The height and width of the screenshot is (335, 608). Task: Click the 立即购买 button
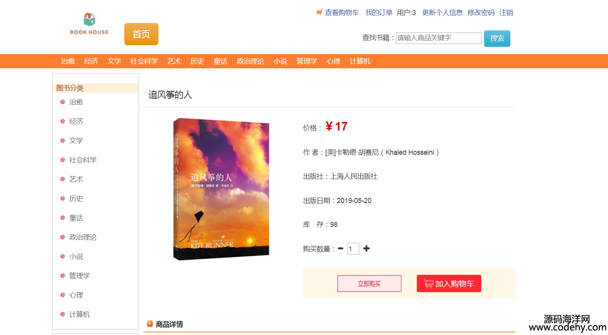pyautogui.click(x=369, y=284)
